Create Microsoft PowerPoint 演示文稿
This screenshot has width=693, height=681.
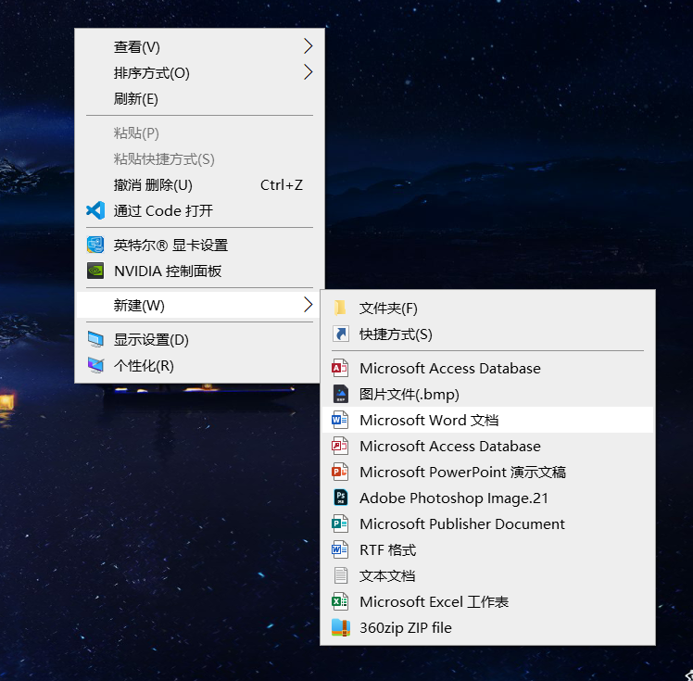click(x=488, y=472)
